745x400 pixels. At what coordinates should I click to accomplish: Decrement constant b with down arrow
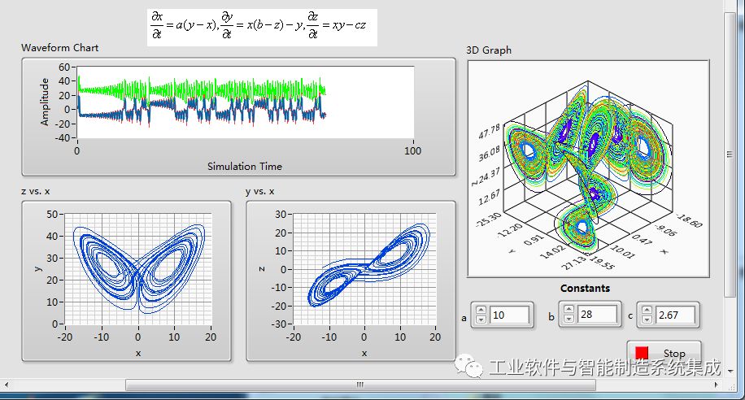tap(569, 319)
